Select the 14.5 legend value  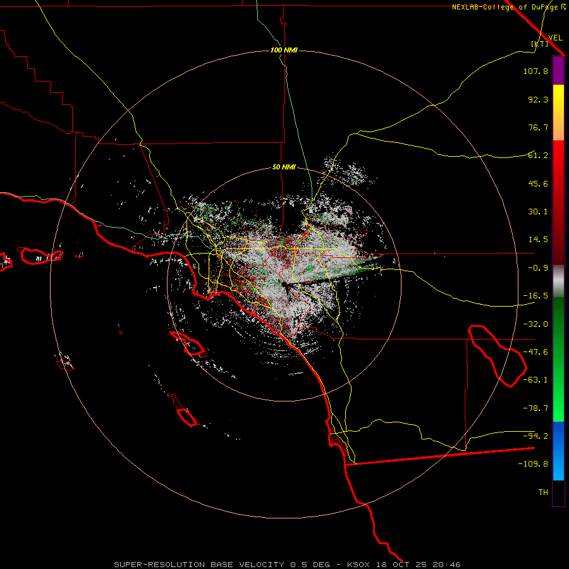[538, 240]
